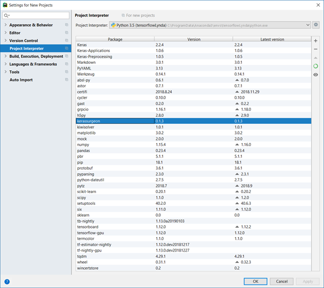Click copy icon beside Build, Execution, Deployment
This screenshot has width=324, height=288.
67,56
